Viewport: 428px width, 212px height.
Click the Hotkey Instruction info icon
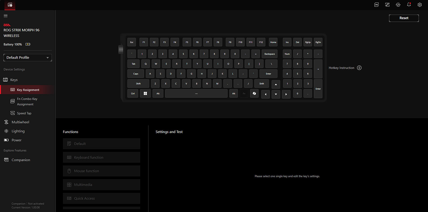[x=359, y=68]
